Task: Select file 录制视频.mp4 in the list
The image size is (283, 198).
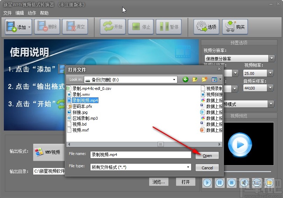Action: coord(85,100)
